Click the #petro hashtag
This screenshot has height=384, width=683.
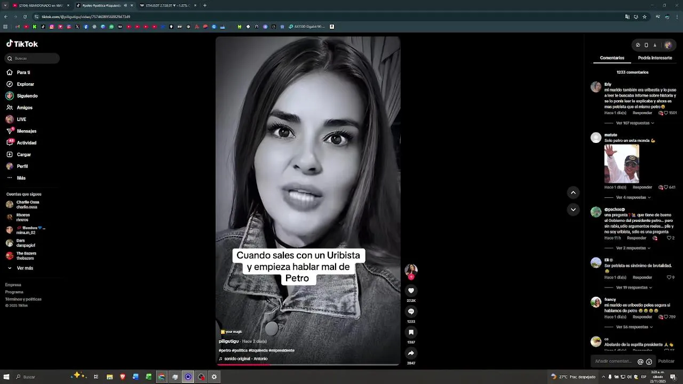225,351
